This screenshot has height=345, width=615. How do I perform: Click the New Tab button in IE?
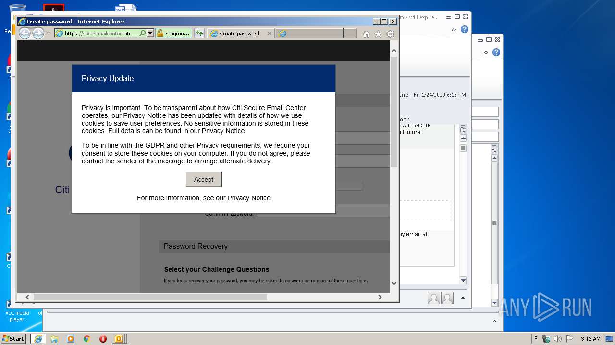tap(350, 34)
